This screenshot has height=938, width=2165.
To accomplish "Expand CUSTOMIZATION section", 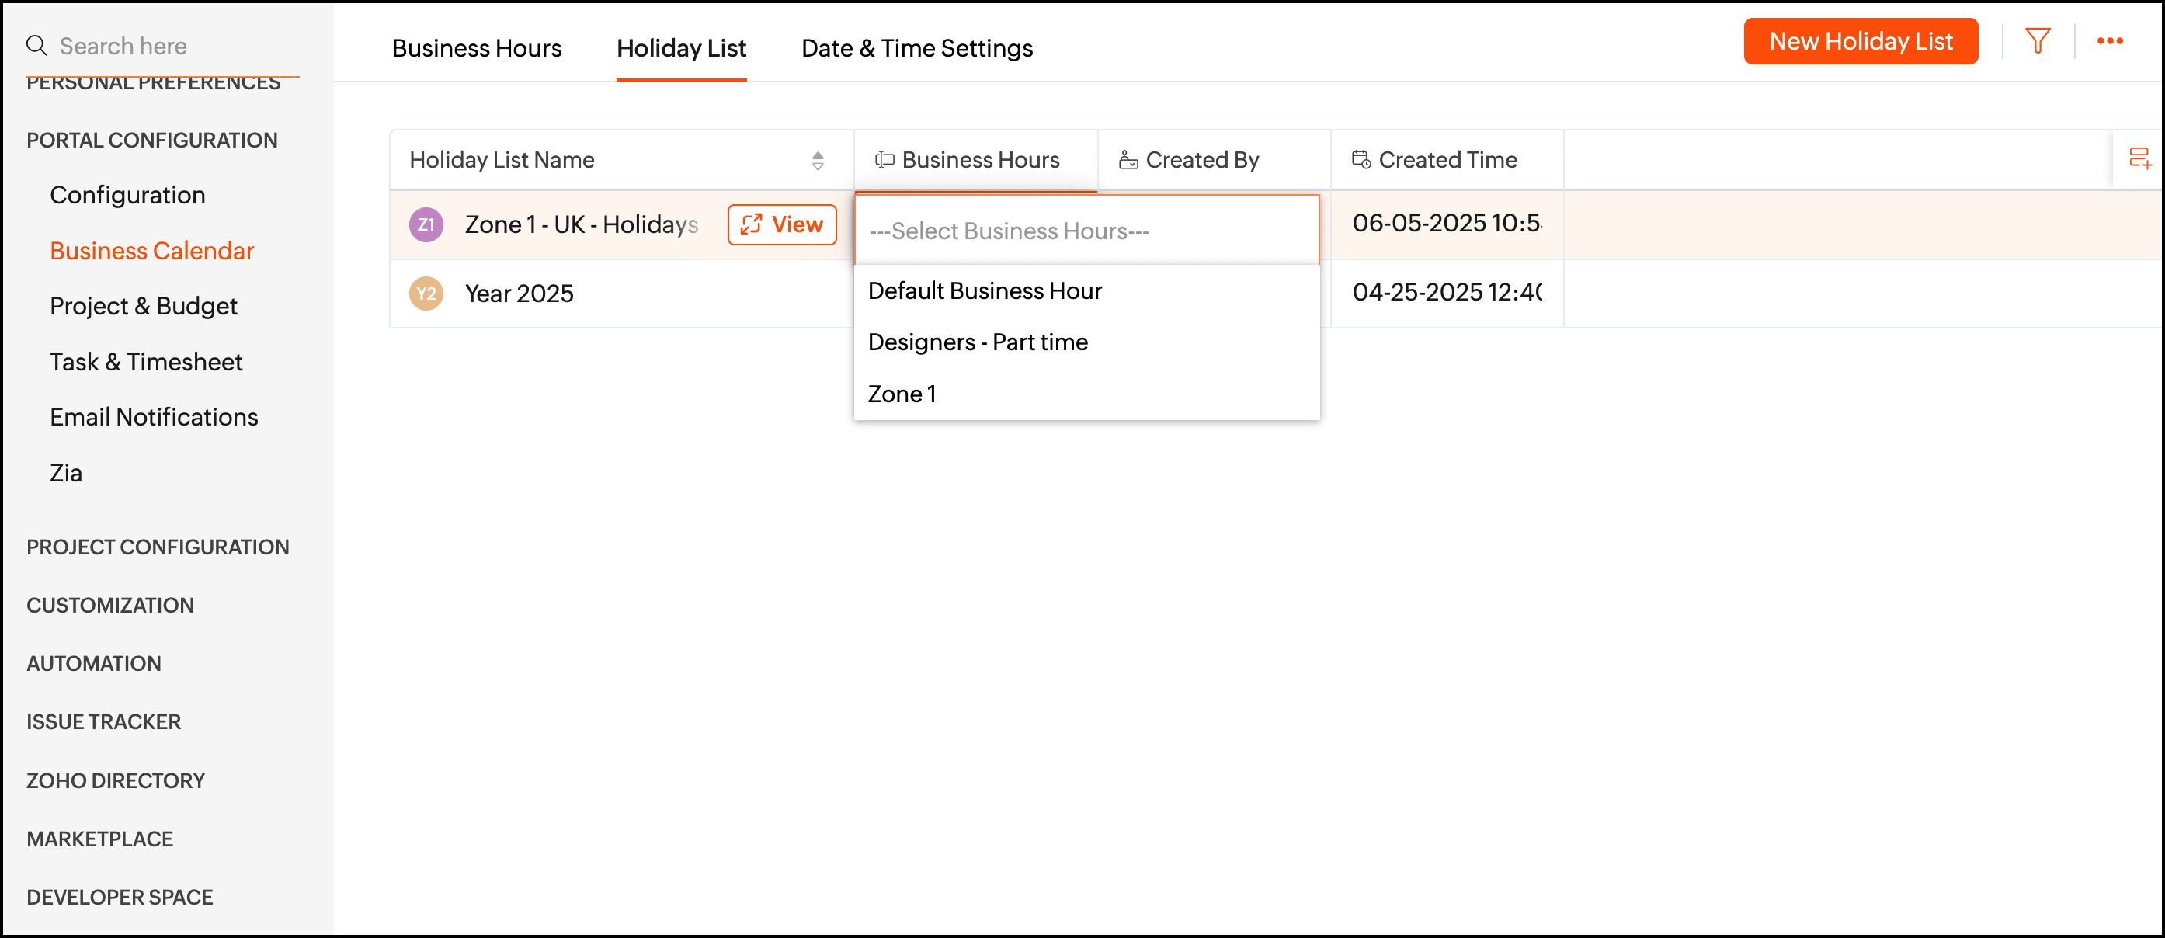I will click(110, 605).
